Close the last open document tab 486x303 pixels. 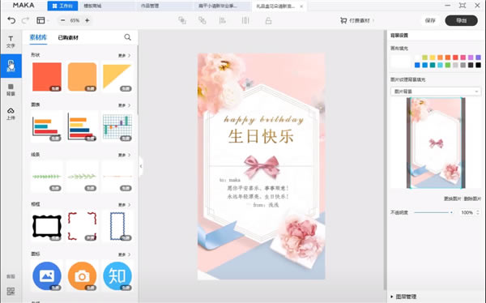pos(301,6)
